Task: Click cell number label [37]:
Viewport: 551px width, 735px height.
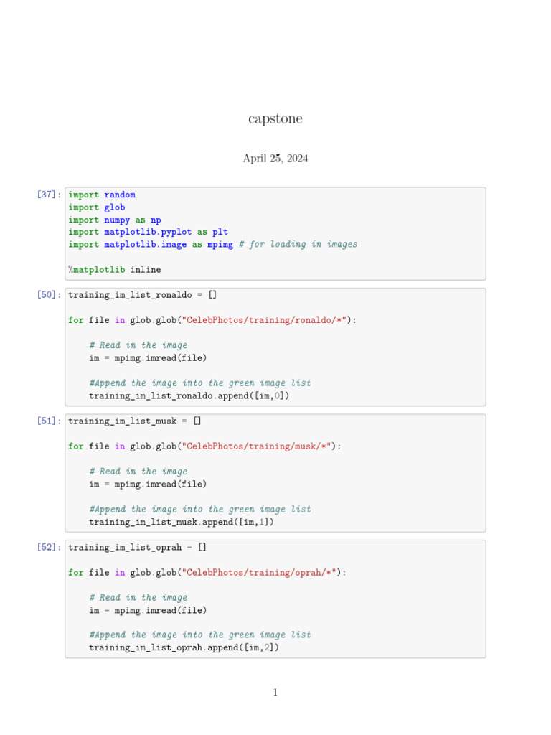Action: click(x=50, y=194)
